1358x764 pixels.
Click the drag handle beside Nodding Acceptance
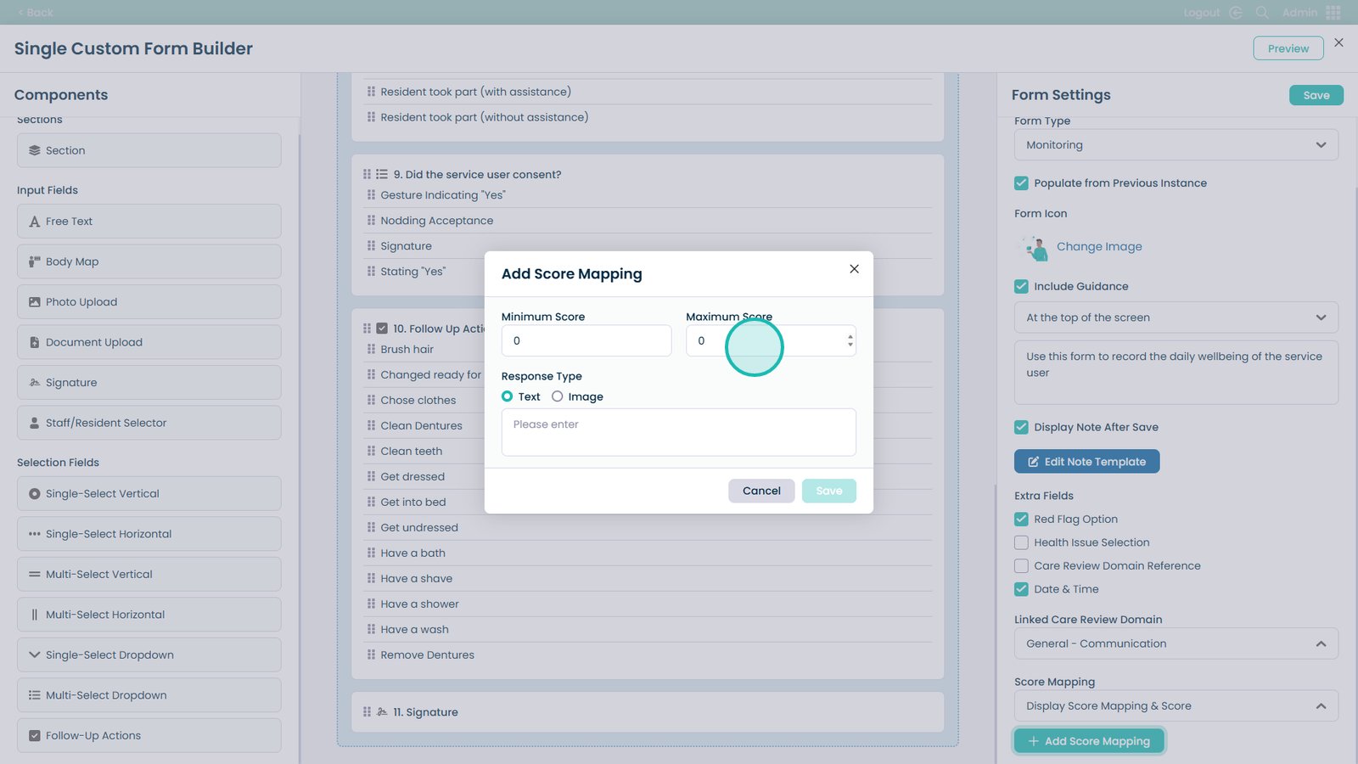[371, 220]
